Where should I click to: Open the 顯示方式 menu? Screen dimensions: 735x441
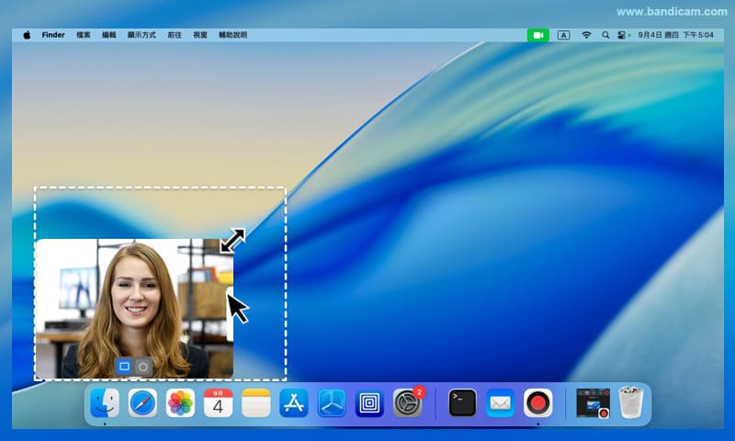click(x=141, y=35)
